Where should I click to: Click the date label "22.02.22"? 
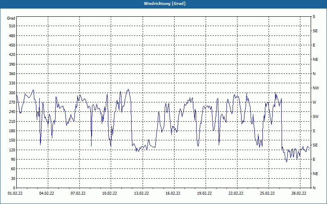point(236,193)
